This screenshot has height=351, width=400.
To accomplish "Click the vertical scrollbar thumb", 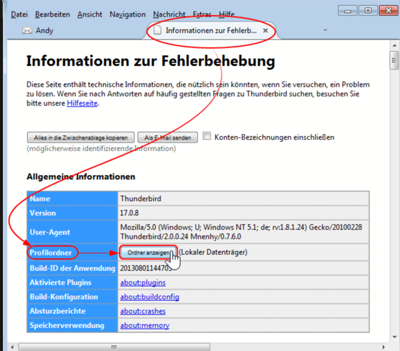I will point(394,60).
